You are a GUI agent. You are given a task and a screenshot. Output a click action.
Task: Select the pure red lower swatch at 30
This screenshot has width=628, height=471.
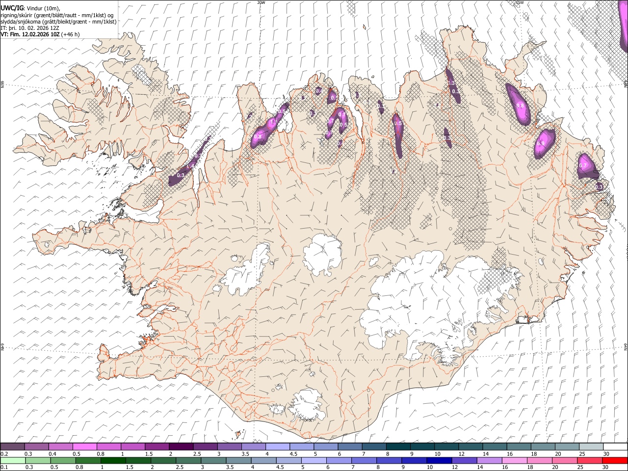[x=614, y=461]
